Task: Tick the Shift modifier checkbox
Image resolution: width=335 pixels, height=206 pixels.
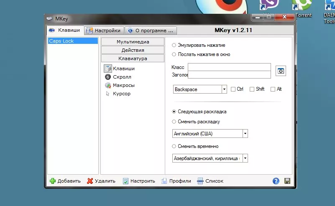Action: click(x=252, y=89)
